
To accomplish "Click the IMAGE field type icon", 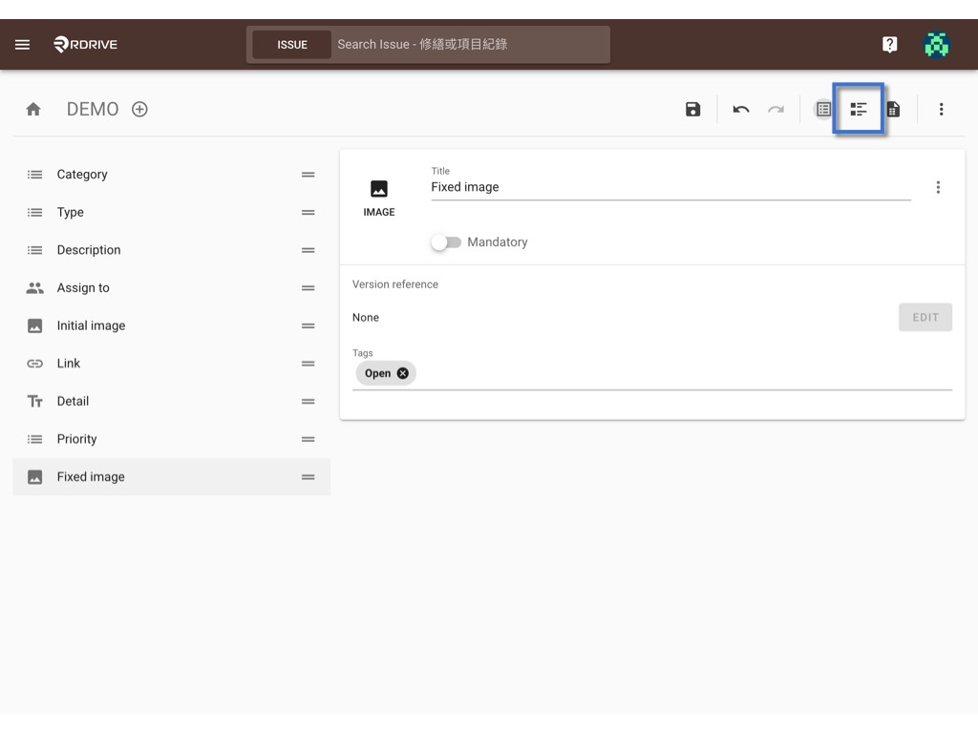I will coord(379,189).
